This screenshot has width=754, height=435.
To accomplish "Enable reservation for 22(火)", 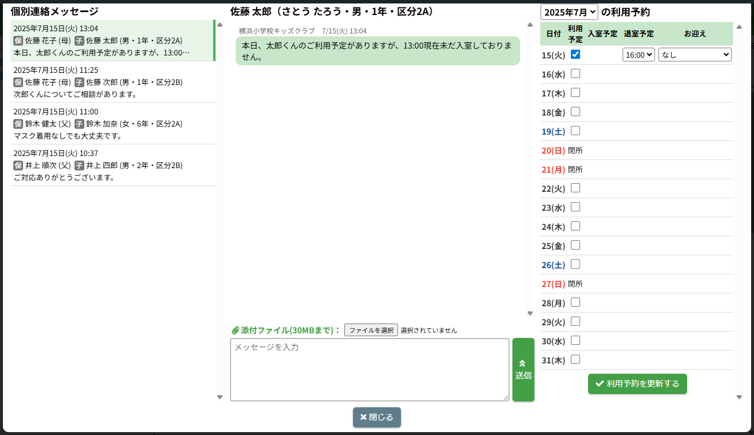I will coord(575,188).
